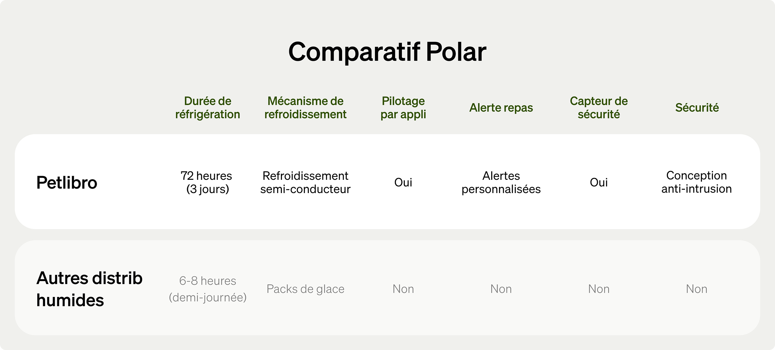The width and height of the screenshot is (775, 350).
Task: Select the Durée de réfrigération column header
Action: point(207,108)
